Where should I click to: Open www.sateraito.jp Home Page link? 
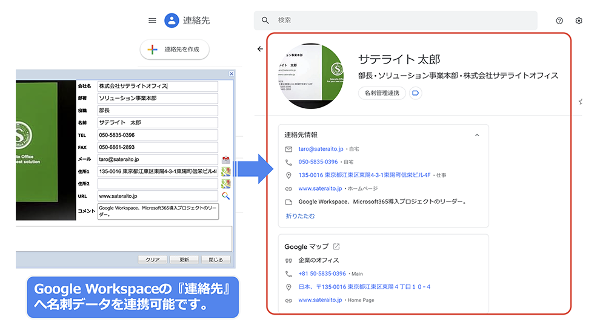click(320, 300)
